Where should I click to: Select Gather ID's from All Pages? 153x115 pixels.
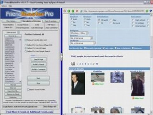pyautogui.click(x=25, y=48)
